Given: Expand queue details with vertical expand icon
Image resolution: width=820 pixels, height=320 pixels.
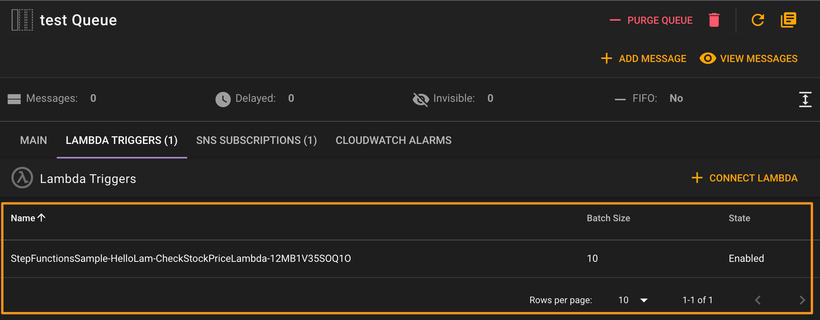Looking at the screenshot, I should click(x=805, y=99).
